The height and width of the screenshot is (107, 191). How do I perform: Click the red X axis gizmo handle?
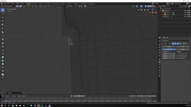[x=156, y=12]
